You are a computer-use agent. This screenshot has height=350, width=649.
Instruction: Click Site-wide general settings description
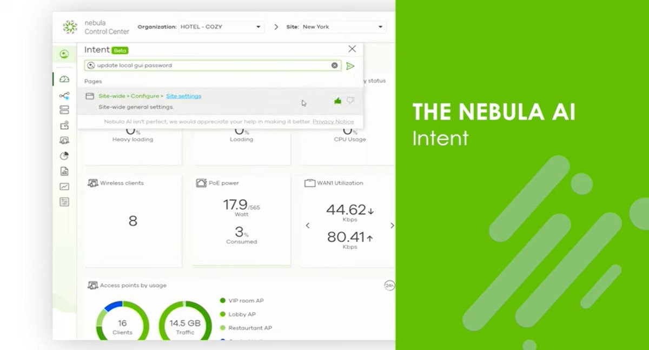(x=136, y=107)
